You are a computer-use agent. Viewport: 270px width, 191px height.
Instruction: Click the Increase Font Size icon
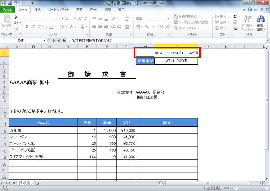tap(80, 19)
